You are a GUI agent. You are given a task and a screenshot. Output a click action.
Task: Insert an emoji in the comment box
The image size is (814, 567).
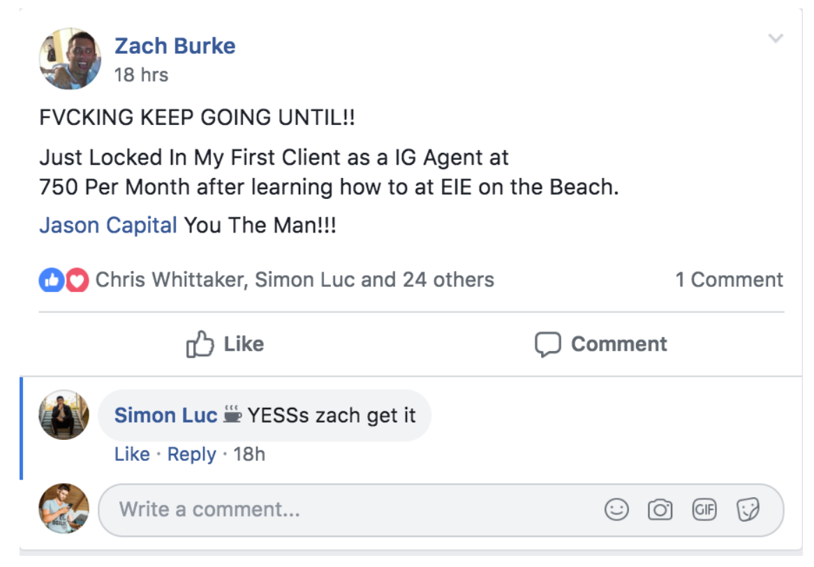coord(616,510)
